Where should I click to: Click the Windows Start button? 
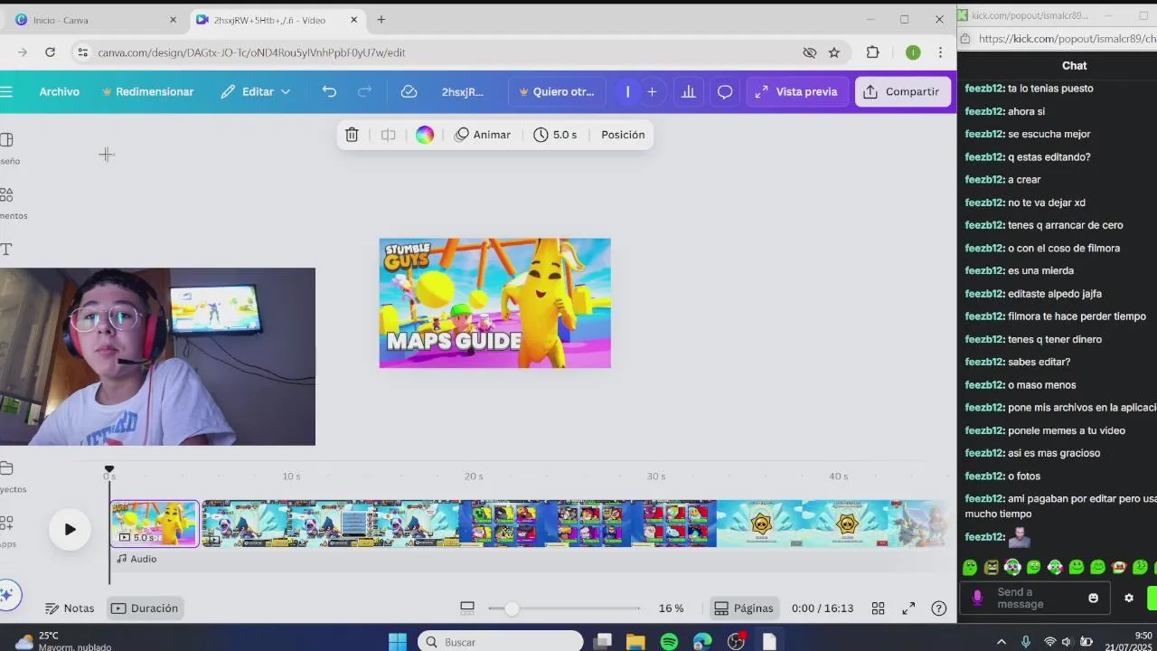(398, 642)
